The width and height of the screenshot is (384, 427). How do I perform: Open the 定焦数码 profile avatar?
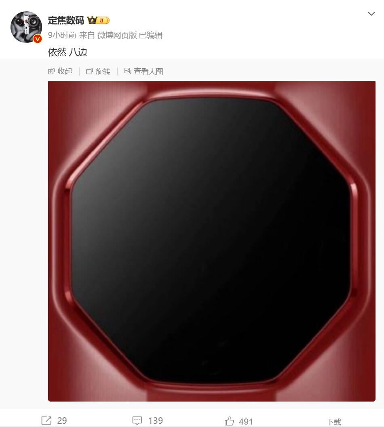point(26,27)
